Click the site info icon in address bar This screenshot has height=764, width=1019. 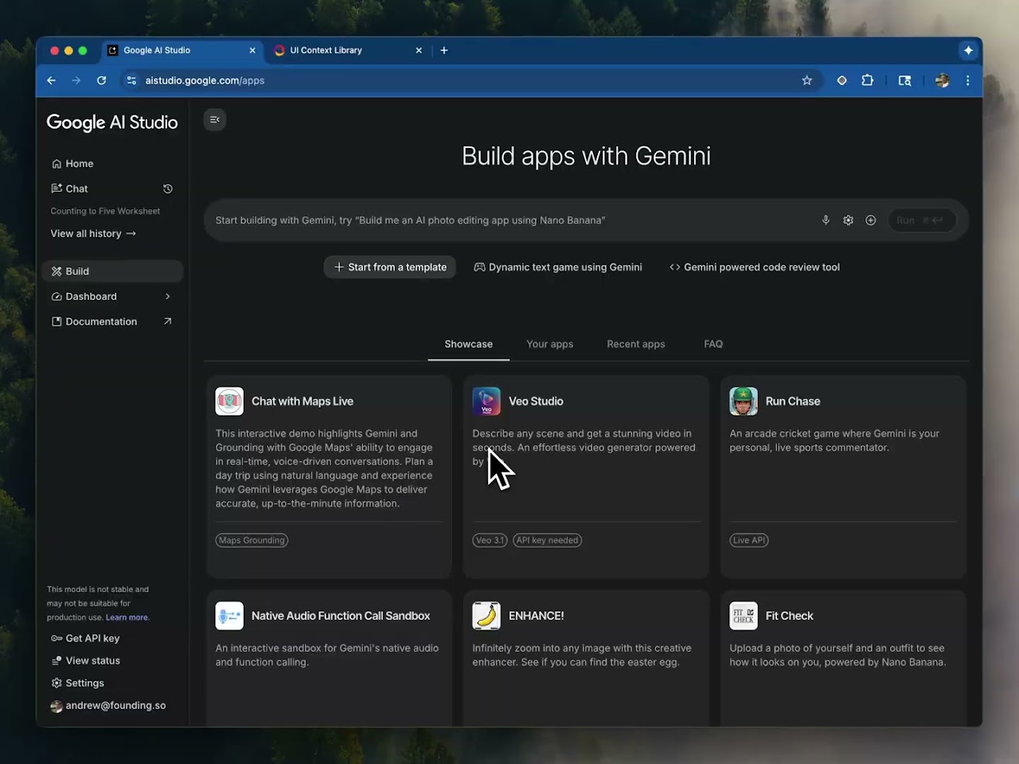131,80
